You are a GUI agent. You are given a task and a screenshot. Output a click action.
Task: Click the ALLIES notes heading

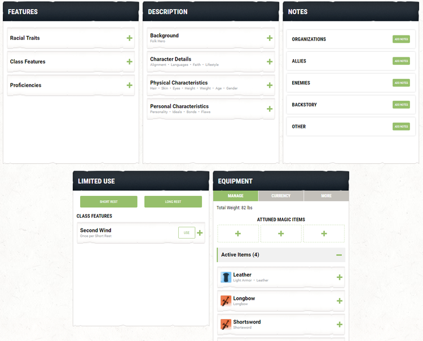click(x=299, y=61)
